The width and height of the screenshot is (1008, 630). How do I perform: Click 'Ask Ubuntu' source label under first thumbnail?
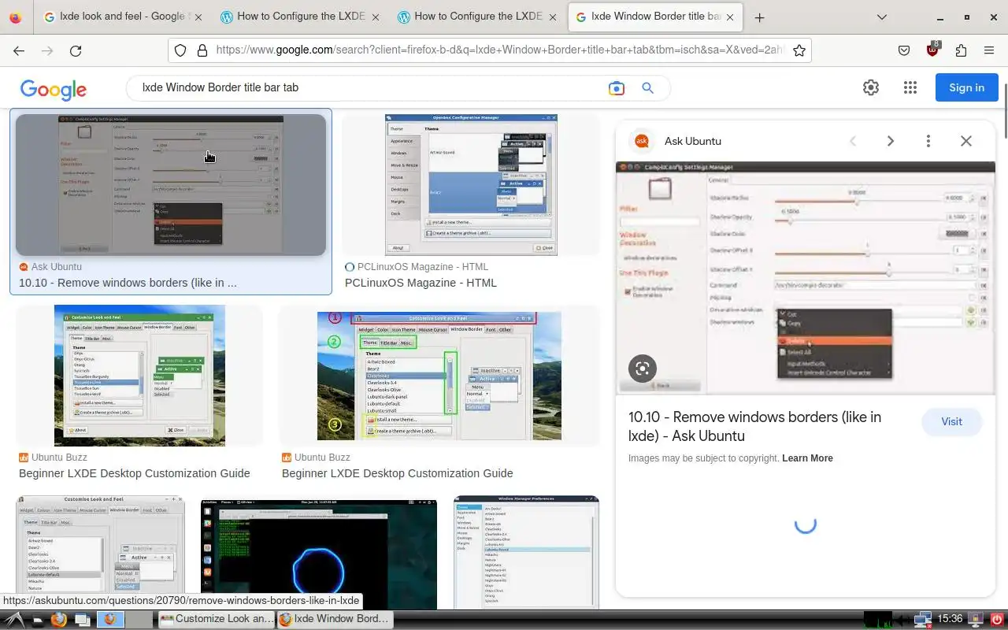(57, 267)
